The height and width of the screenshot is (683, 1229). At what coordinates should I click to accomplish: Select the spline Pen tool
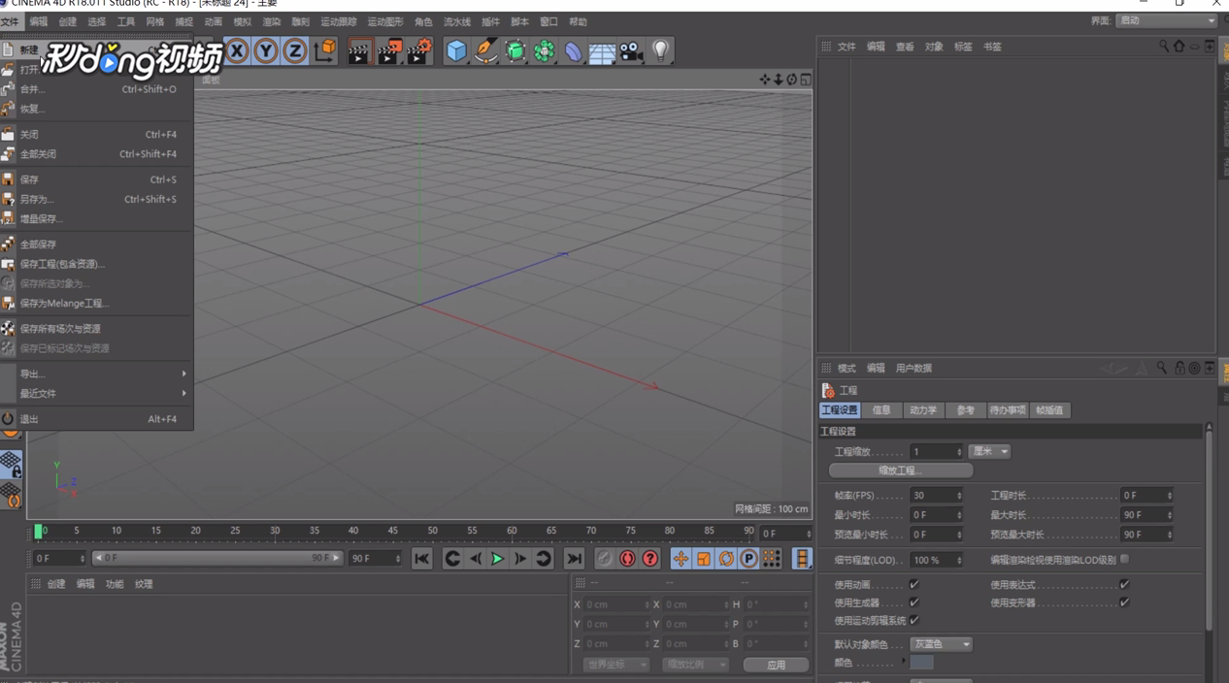[x=485, y=50]
